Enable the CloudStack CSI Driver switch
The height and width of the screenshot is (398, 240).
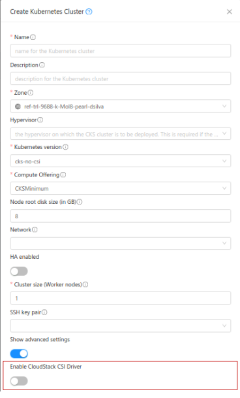[x=19, y=381]
